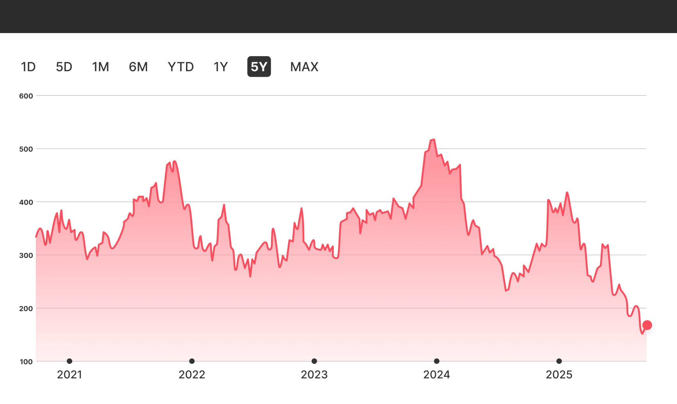Click the chart's highest peak above 500
The width and height of the screenshot is (677, 404).
click(433, 140)
